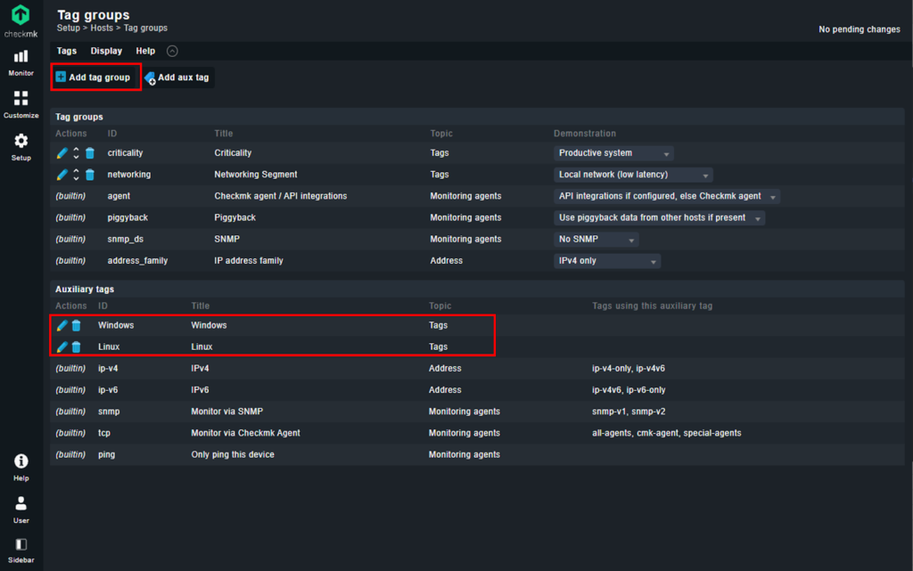913x571 pixels.
Task: Open the No SNMP dropdown
Action: 596,239
